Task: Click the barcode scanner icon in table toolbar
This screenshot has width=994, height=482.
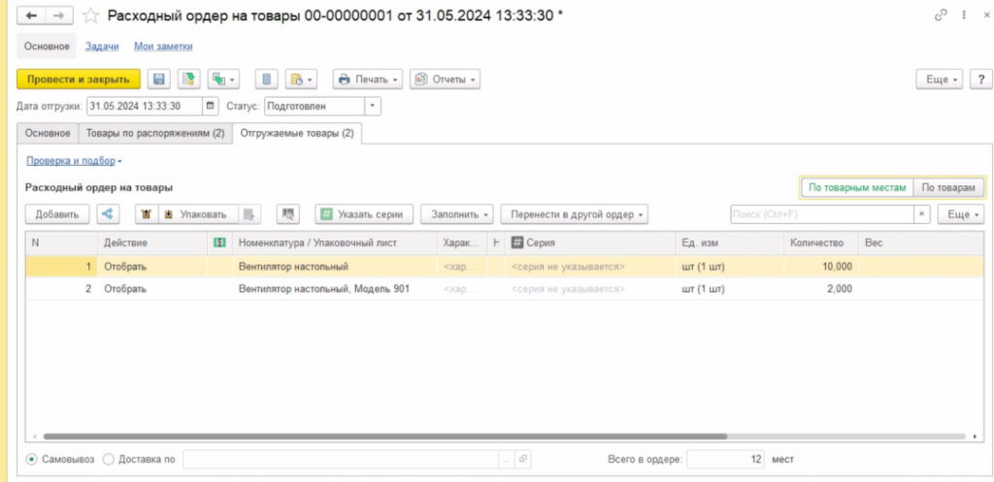Action: pyautogui.click(x=287, y=214)
